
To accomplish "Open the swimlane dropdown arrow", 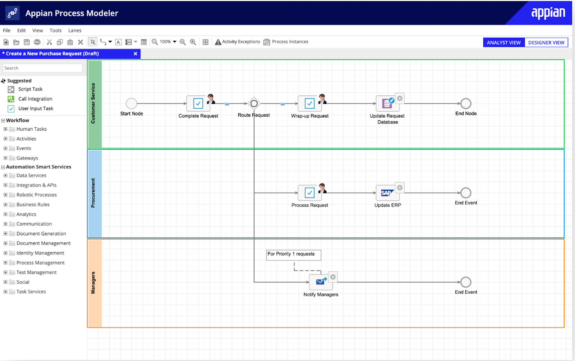I will coord(135,42).
